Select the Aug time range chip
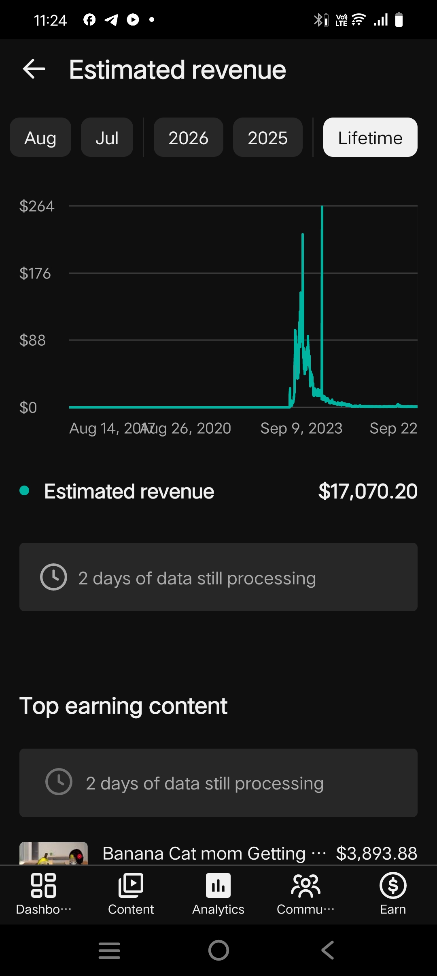This screenshot has width=437, height=976. (x=40, y=137)
